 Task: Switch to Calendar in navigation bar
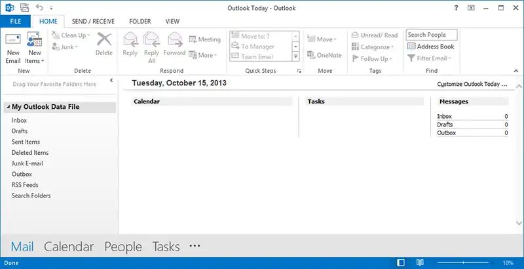pos(69,247)
